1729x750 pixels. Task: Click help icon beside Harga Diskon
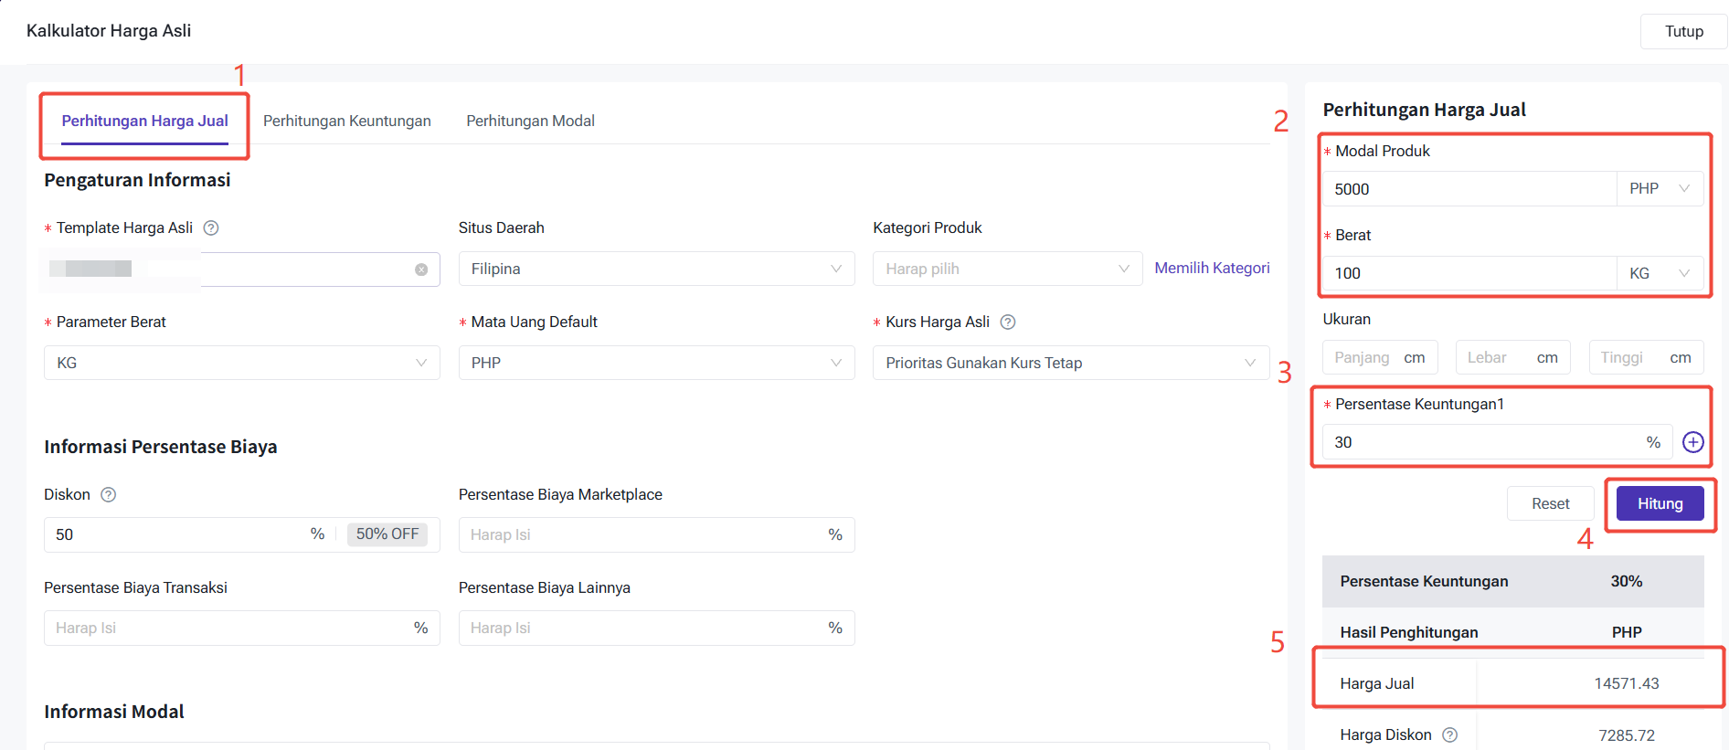point(1449,735)
